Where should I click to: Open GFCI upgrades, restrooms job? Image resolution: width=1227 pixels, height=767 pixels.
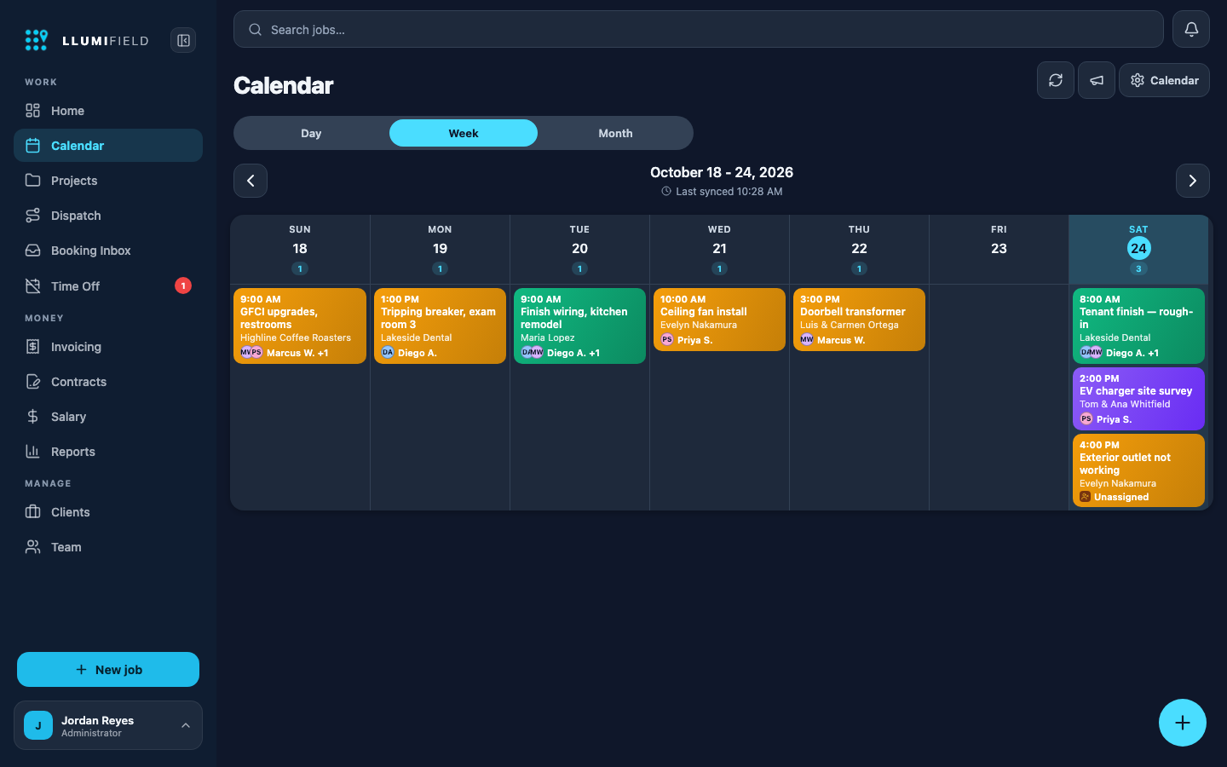(300, 326)
